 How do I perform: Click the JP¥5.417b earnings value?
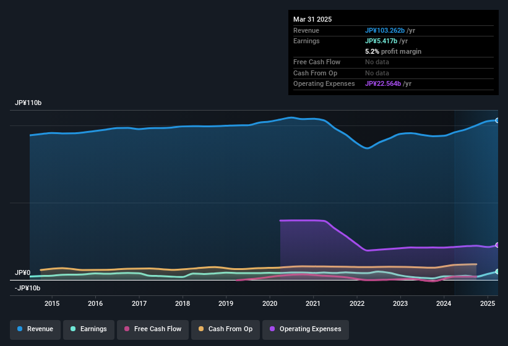pyautogui.click(x=381, y=41)
